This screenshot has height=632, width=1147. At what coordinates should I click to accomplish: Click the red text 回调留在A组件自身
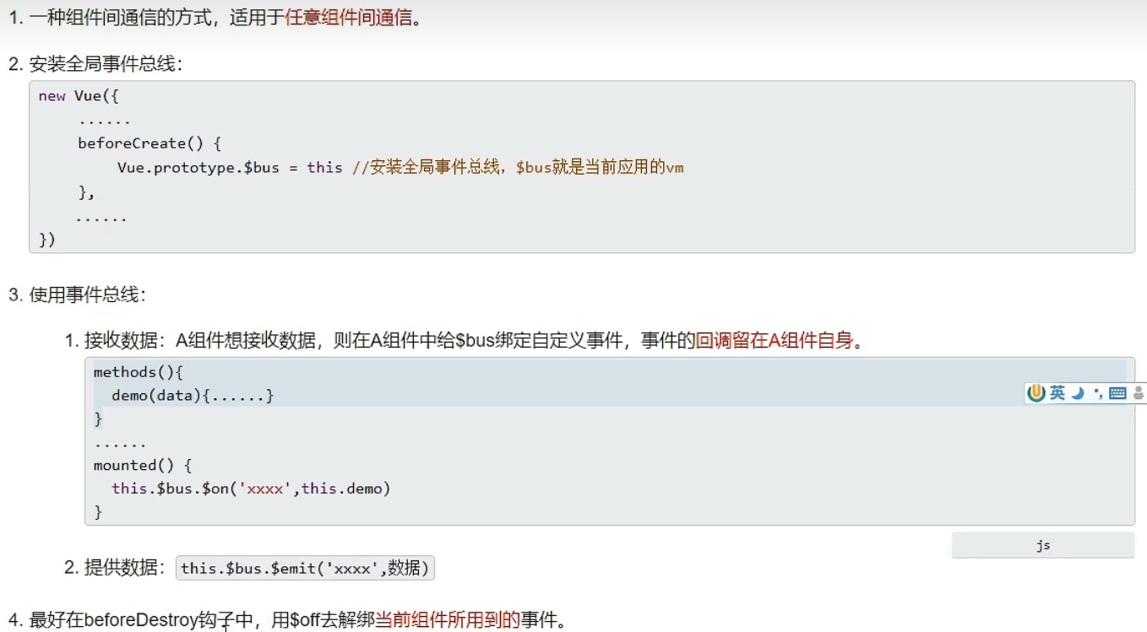click(775, 341)
